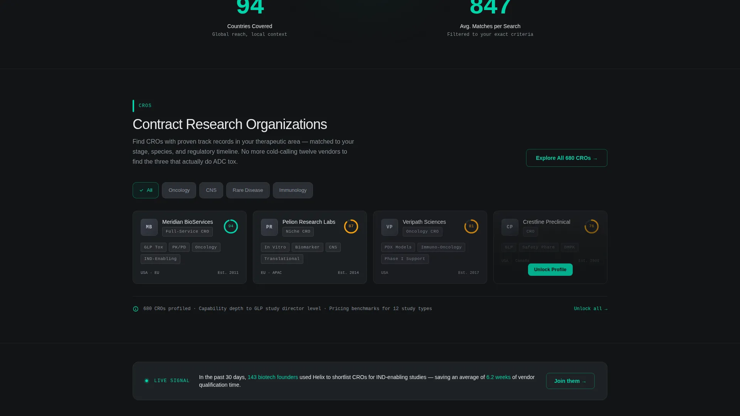
Task: Click the Phase I Support tag
Action: (405, 259)
